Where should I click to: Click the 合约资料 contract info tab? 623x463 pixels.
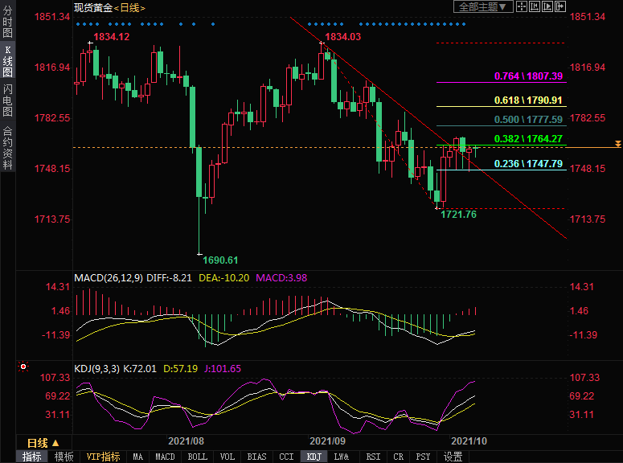pyautogui.click(x=7, y=147)
